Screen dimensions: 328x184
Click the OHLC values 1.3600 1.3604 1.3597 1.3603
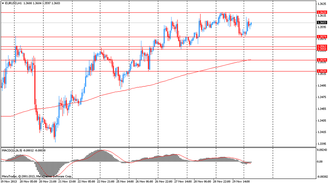(x=42, y=3)
